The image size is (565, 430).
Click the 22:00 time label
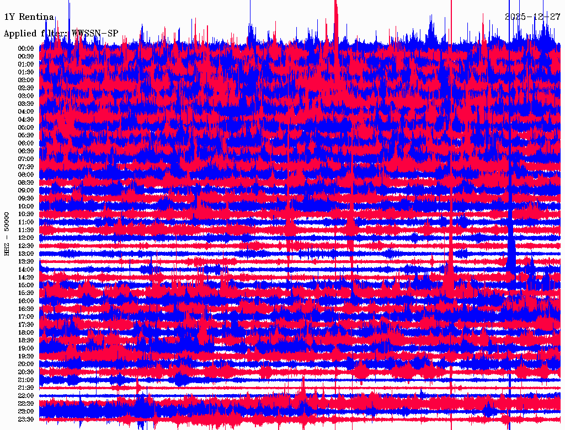(26, 396)
